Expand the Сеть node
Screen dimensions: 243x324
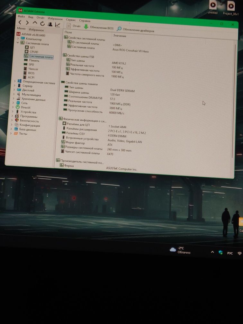click(14, 103)
